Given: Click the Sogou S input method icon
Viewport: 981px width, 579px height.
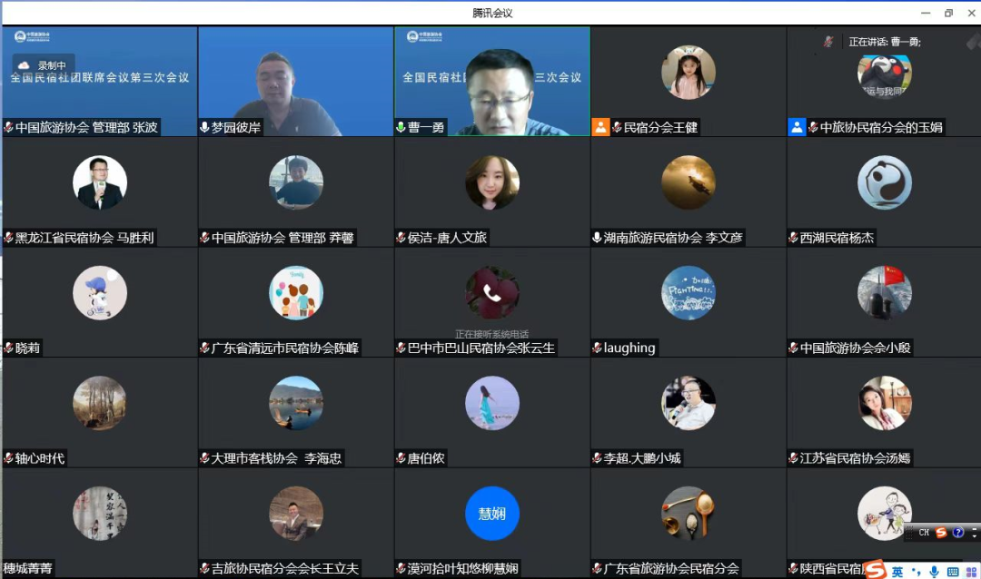Looking at the screenshot, I should click(876, 570).
